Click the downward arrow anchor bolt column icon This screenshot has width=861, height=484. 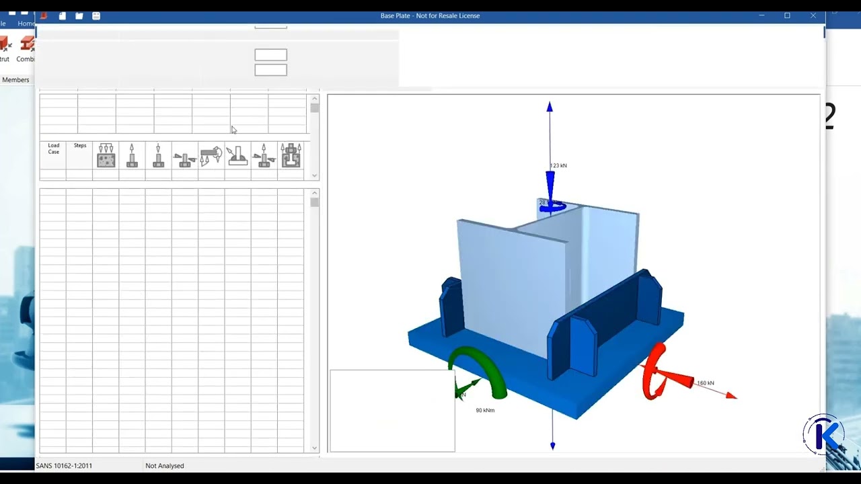pyautogui.click(x=158, y=155)
